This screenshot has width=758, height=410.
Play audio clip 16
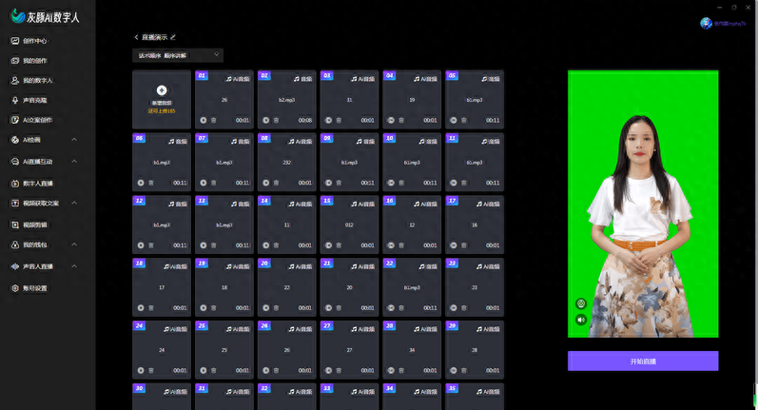click(391, 245)
